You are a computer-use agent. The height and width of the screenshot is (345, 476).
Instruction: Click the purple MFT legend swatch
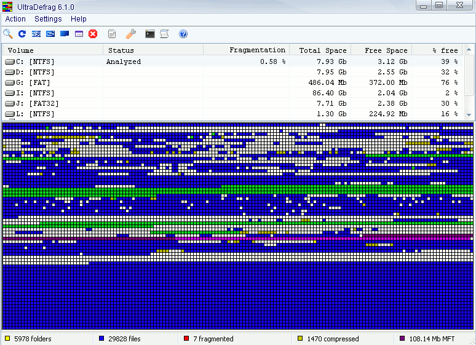[x=402, y=338]
